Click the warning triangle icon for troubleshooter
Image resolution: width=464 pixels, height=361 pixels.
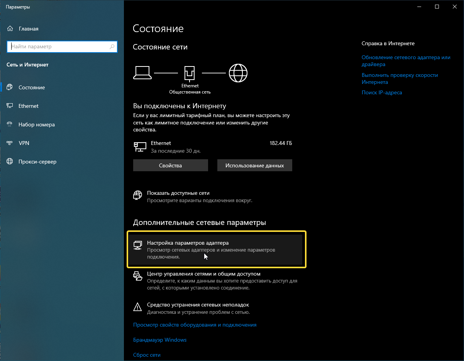137,307
